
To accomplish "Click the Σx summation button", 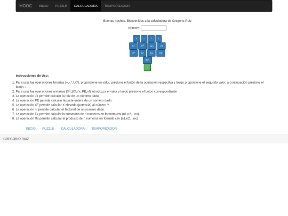I will [x=151, y=53].
